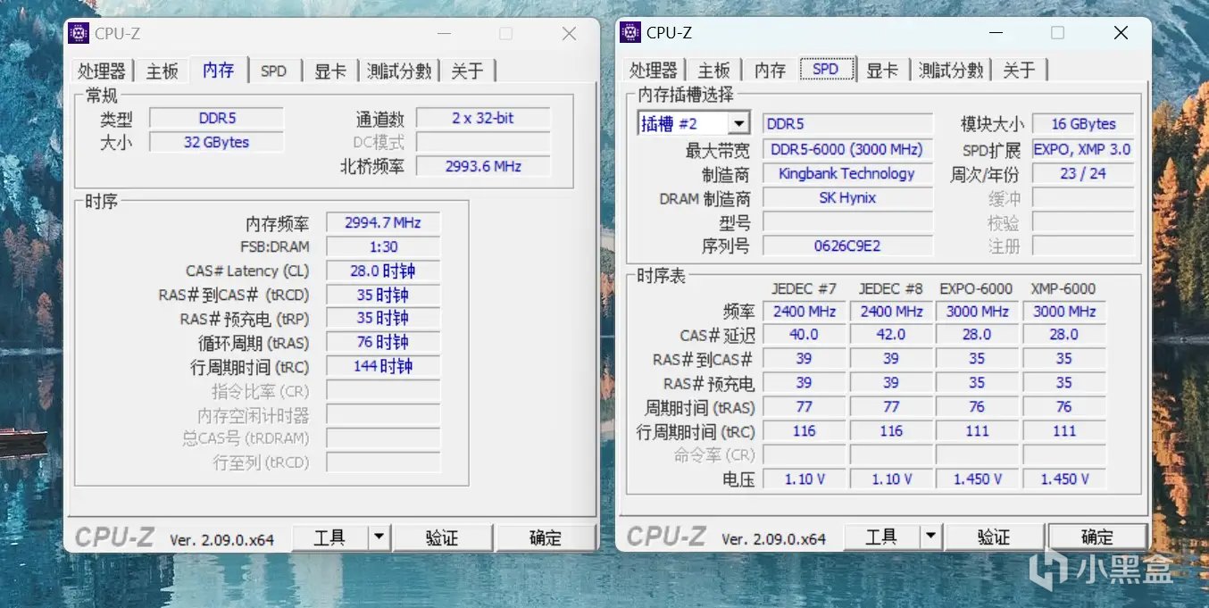
Task: Click the EXPO-6000 voltage 1.450 V cell
Action: [x=977, y=479]
